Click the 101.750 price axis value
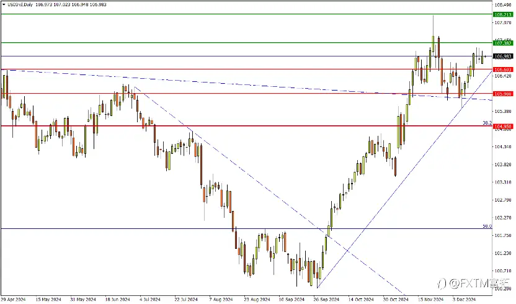Viewport: 516px width, 304px height. point(503,236)
